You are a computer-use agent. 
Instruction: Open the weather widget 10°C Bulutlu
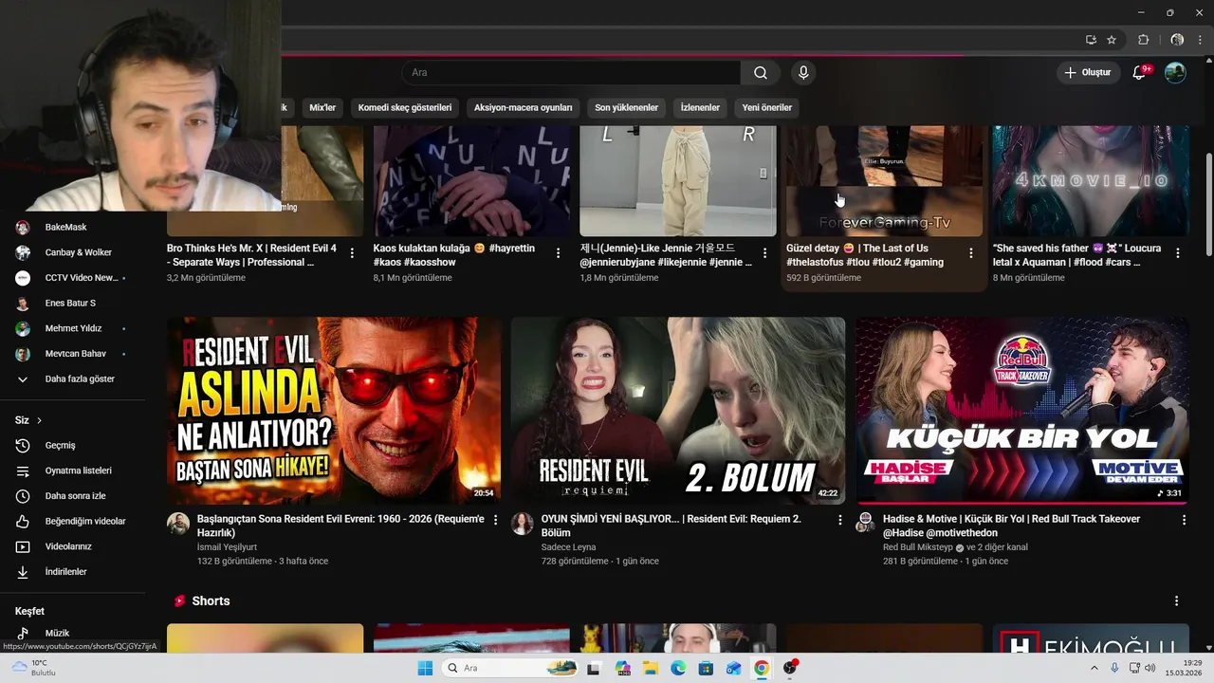(32, 668)
